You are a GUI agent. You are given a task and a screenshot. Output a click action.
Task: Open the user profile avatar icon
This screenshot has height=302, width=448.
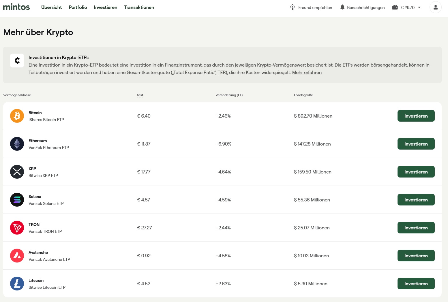pyautogui.click(x=435, y=7)
